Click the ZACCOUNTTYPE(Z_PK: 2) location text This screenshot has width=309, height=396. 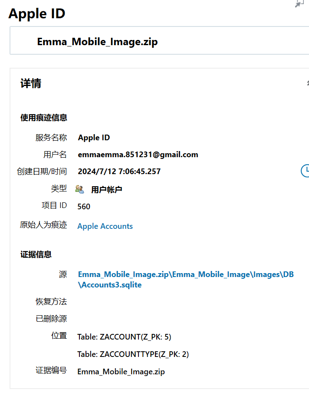pyautogui.click(x=133, y=354)
